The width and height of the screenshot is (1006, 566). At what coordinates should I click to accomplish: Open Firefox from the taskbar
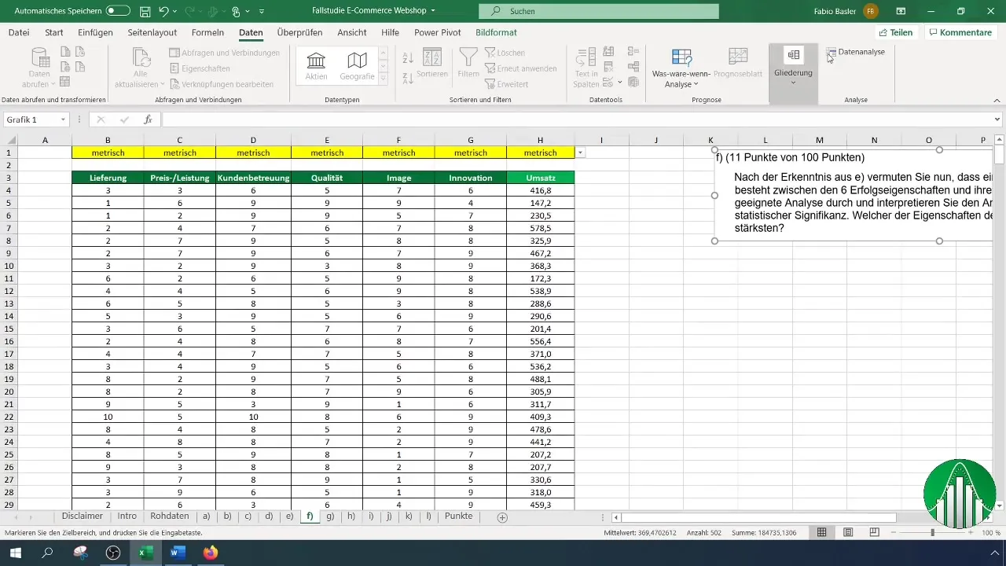[x=210, y=553]
